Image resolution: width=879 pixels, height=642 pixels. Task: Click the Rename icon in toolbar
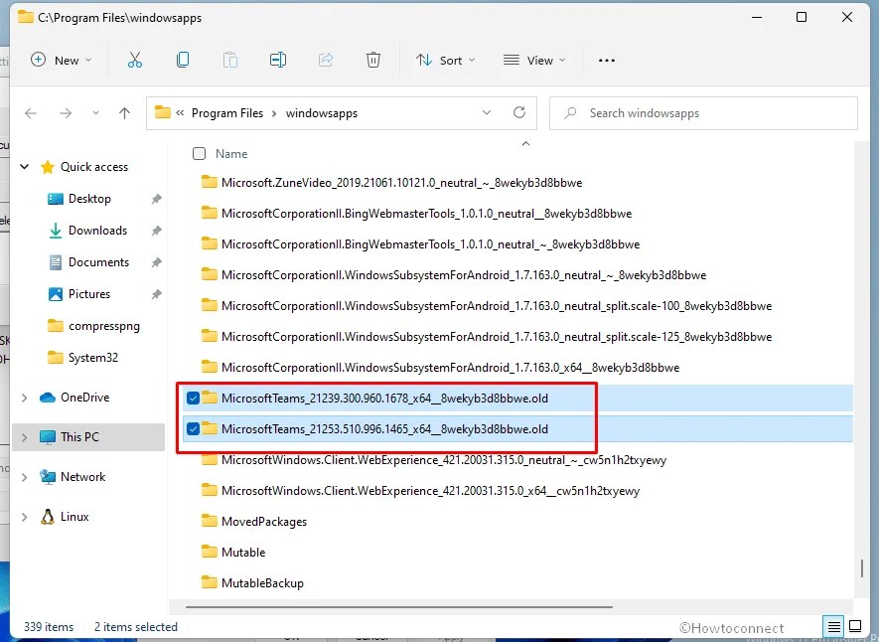(277, 60)
